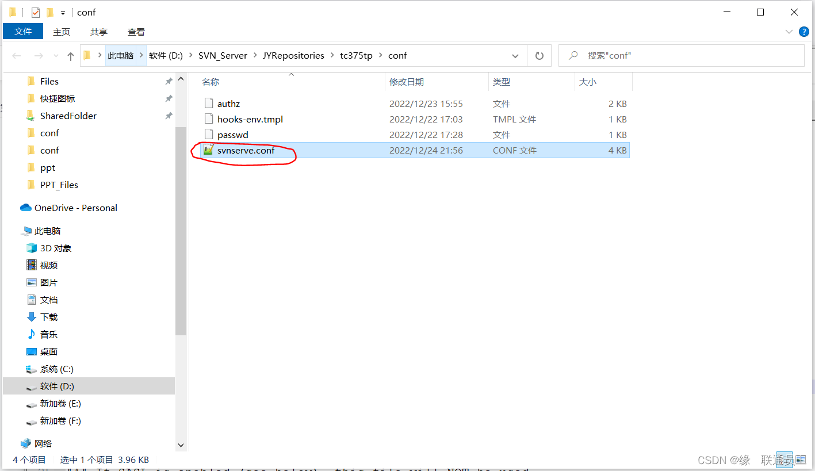Expand the address bar history dropdown
This screenshot has width=815, height=471.
point(515,55)
